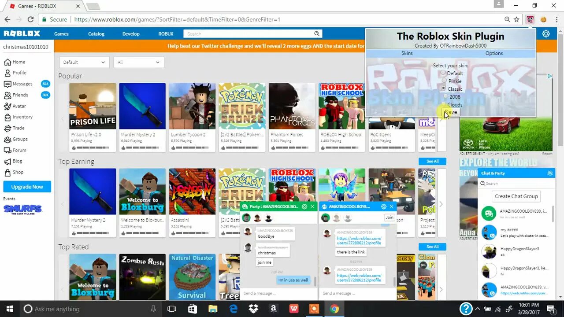Open the All genre filter dropdown
Screen dimensions: 564x317
pyautogui.click(x=139, y=63)
